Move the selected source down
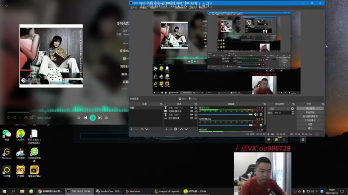Image resolution: width=348 pixels, height=195 pixels. click(186, 129)
